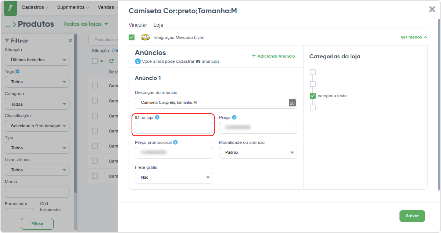Click info icon beside ID na loja
The width and height of the screenshot is (441, 233).
(157, 117)
